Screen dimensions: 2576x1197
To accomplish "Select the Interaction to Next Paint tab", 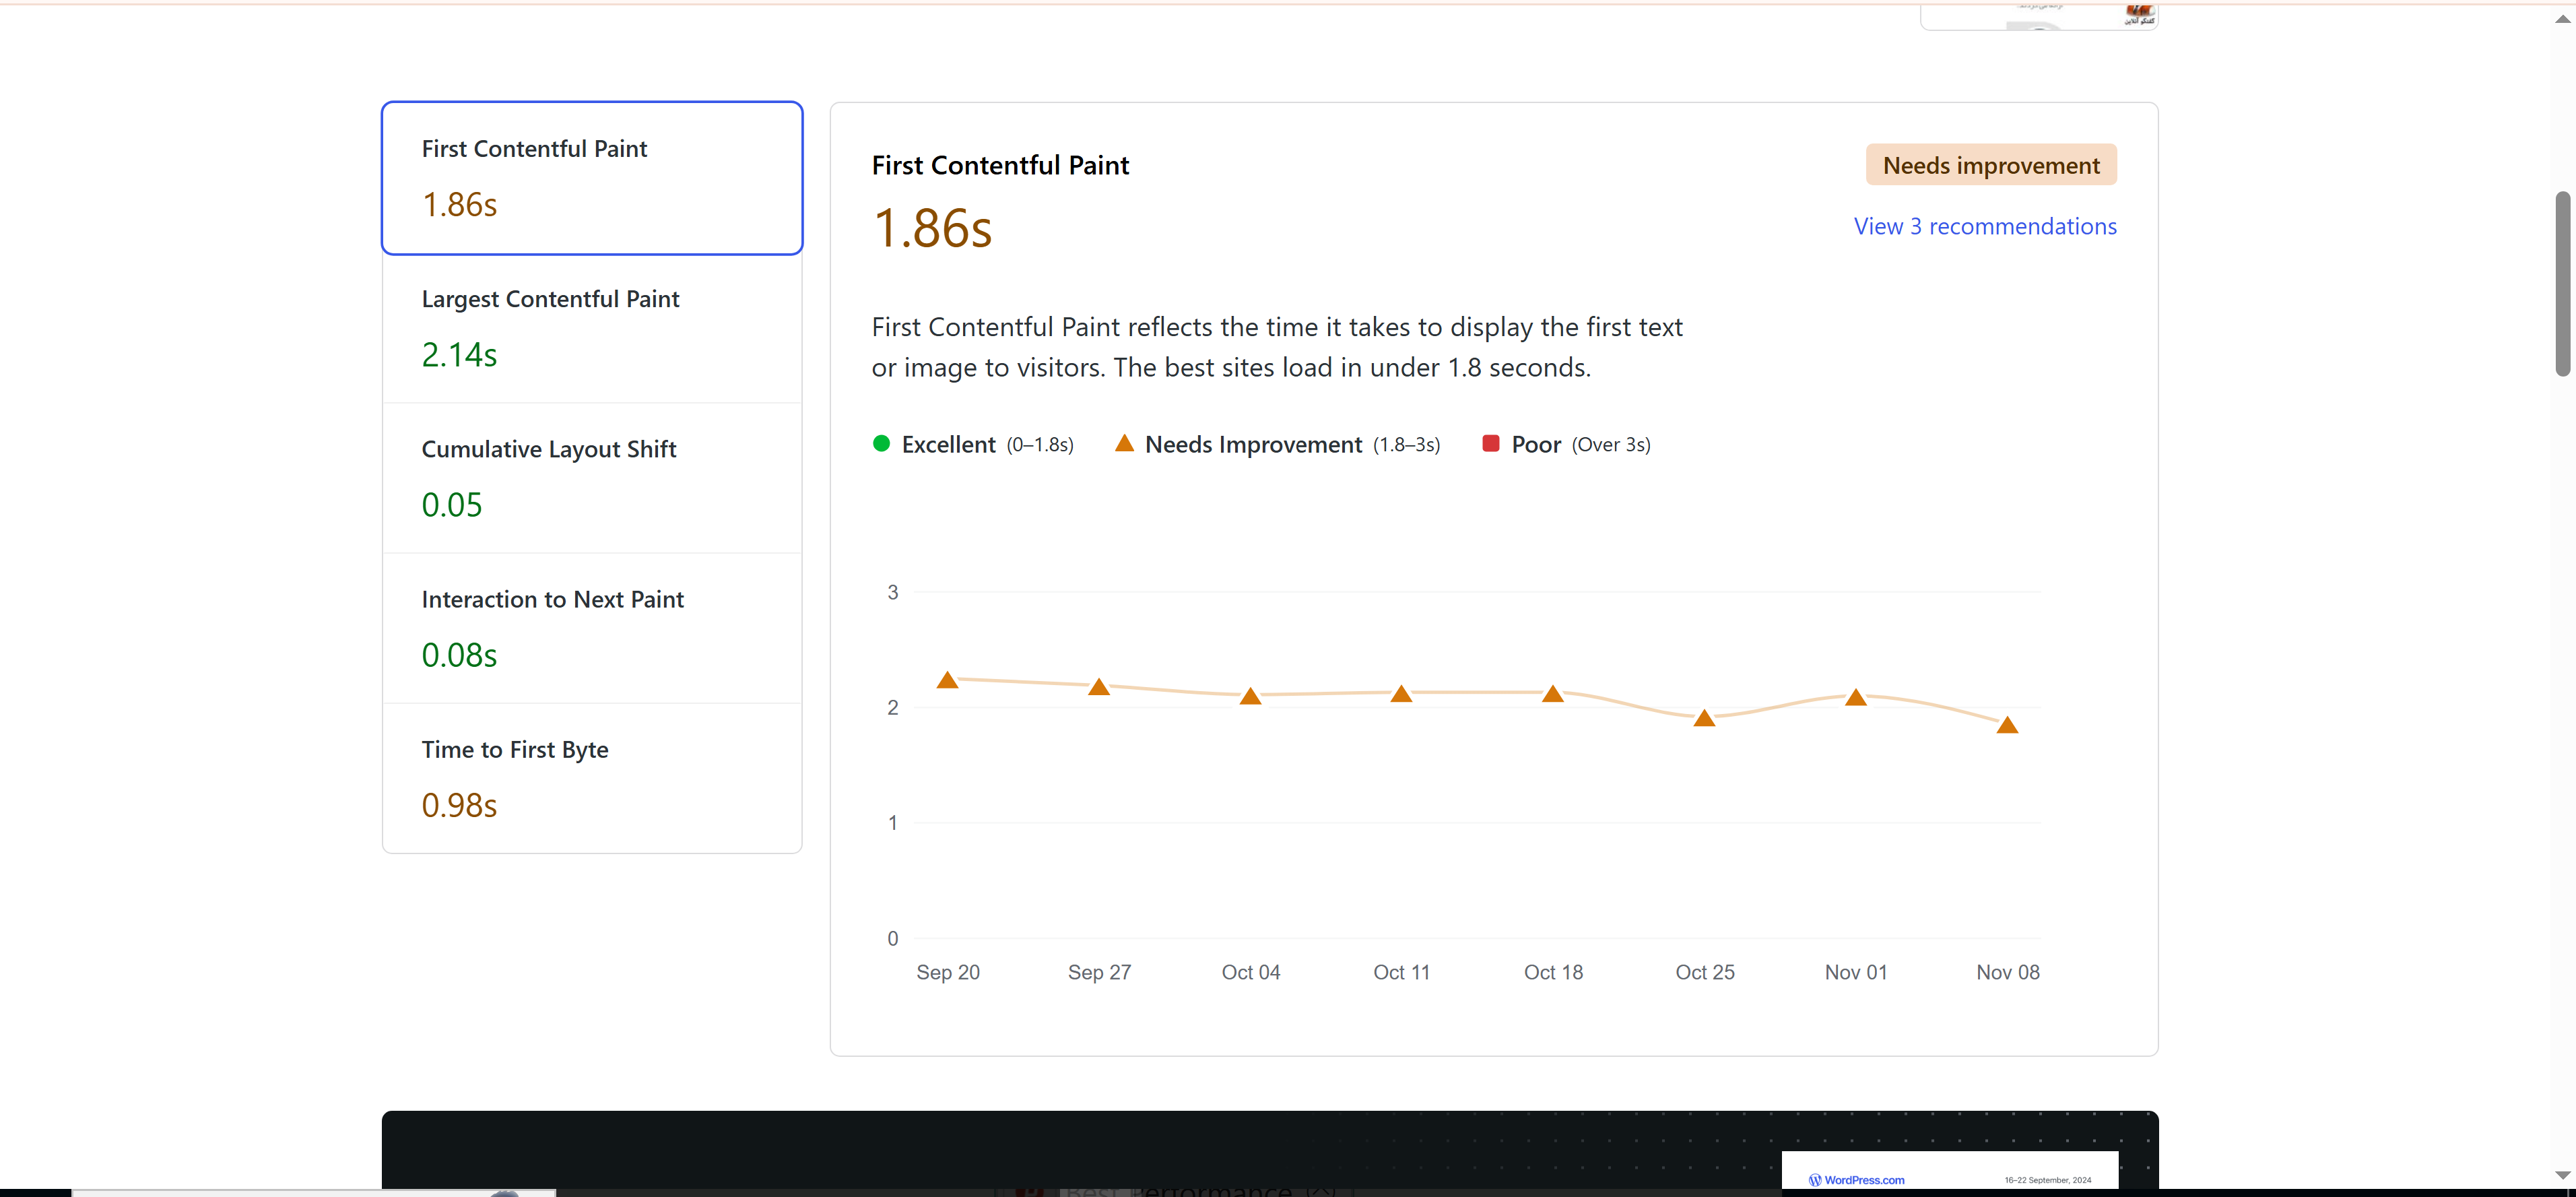I will 591,628.
